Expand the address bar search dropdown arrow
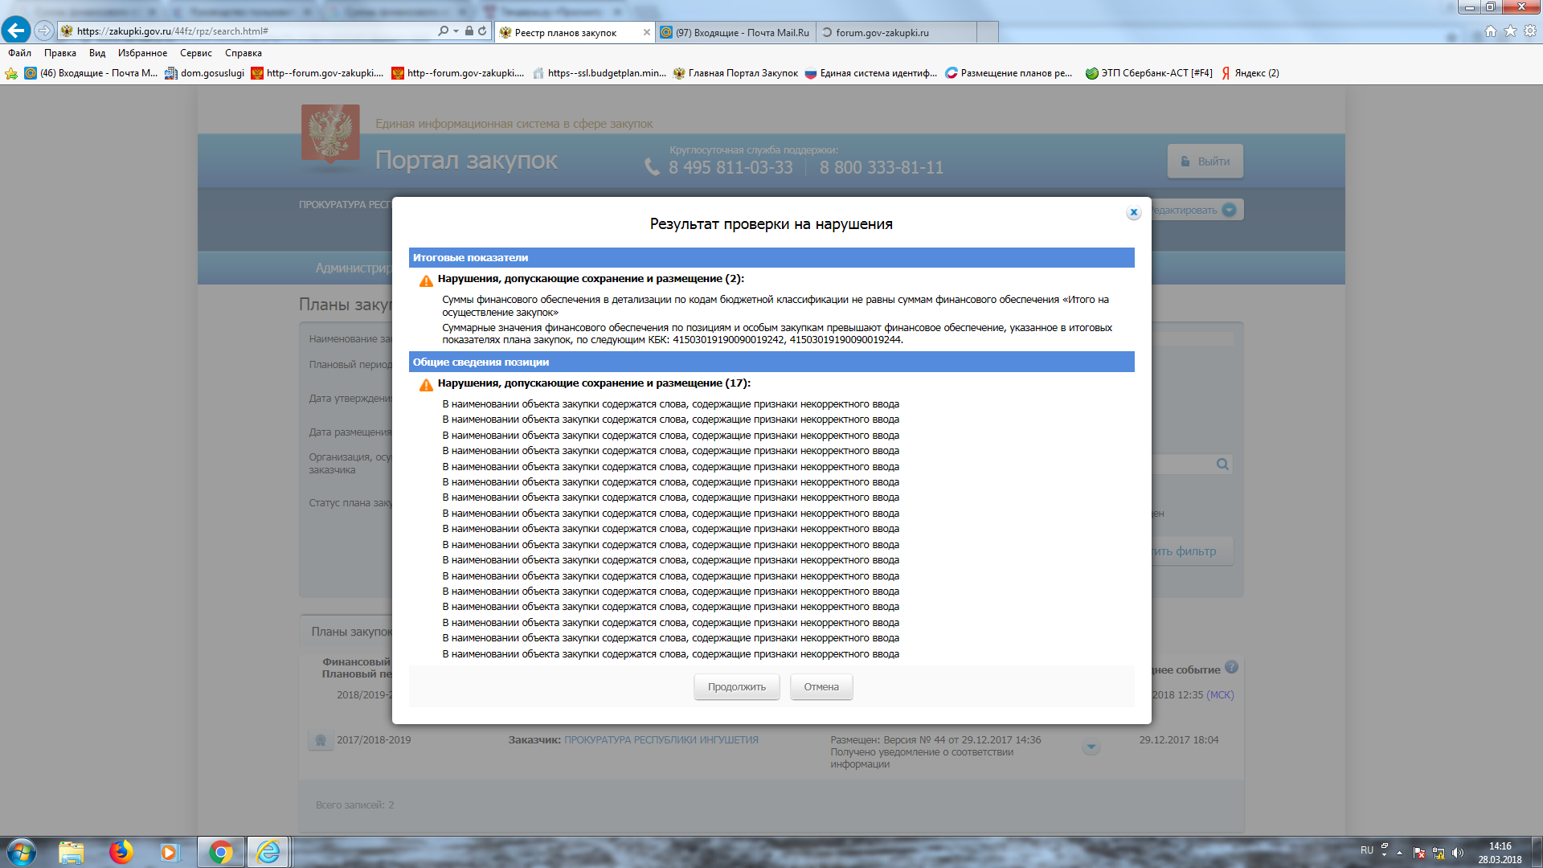The height and width of the screenshot is (868, 1543). coord(456,31)
